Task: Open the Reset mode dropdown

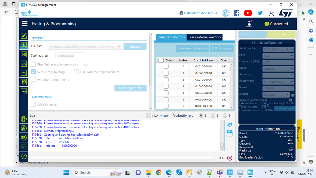Action: 278,82
